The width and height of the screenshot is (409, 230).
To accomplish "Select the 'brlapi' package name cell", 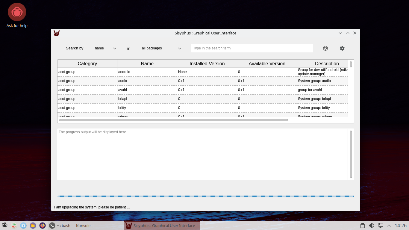I will [x=147, y=99].
